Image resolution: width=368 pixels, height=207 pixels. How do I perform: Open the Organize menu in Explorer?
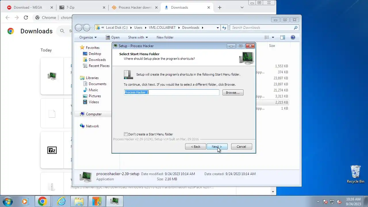(x=88, y=37)
